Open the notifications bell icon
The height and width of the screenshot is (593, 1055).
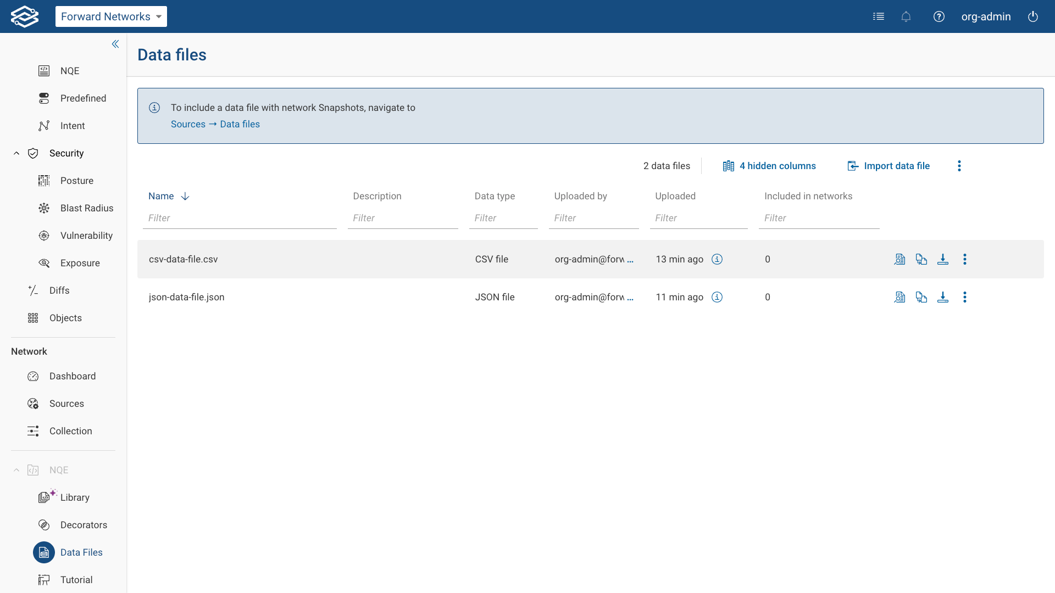point(906,16)
